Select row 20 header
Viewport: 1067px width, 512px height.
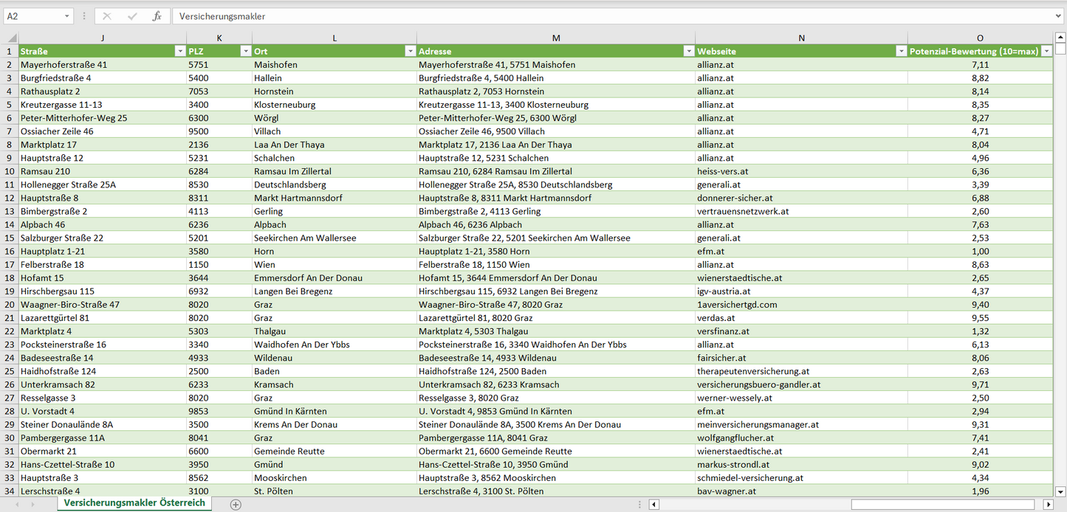coord(10,305)
